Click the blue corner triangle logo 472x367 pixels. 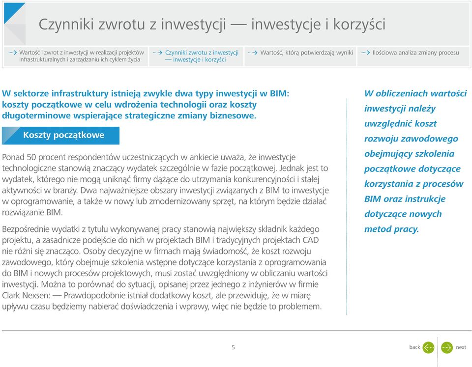pos(14,13)
